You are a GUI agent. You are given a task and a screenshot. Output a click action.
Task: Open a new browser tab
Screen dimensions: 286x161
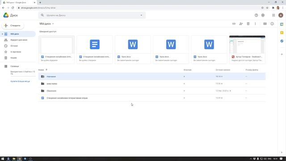pos(40,3)
